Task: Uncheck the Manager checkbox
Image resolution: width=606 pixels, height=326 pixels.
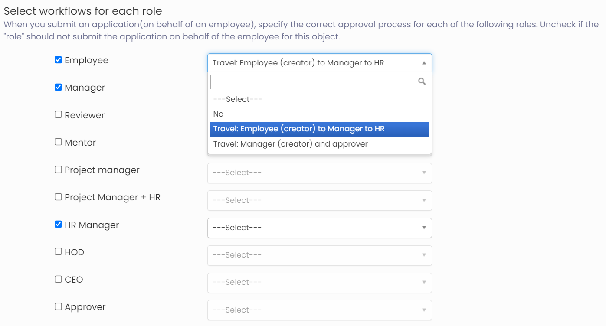Action: pyautogui.click(x=58, y=87)
